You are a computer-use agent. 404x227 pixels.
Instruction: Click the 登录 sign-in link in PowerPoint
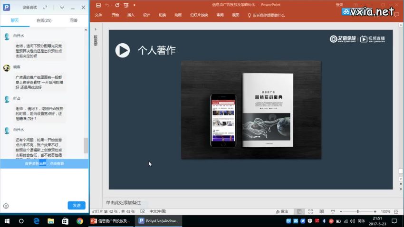click(x=339, y=5)
